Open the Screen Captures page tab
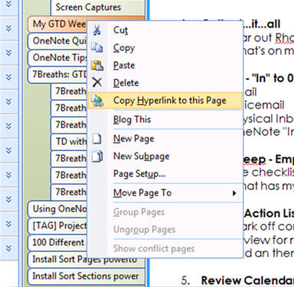Screen dimensions: 294x287 tap(98, 8)
